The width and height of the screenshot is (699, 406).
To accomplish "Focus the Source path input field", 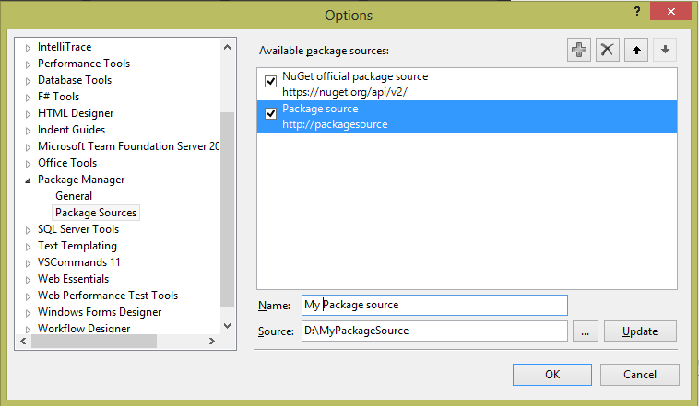I will point(433,331).
